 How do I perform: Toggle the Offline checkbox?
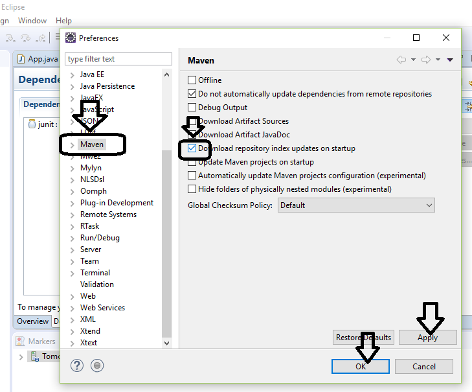tap(192, 80)
